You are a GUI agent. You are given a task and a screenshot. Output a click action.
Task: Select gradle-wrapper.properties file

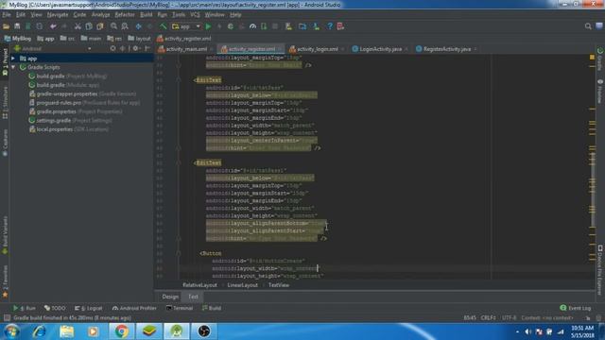pos(82,93)
